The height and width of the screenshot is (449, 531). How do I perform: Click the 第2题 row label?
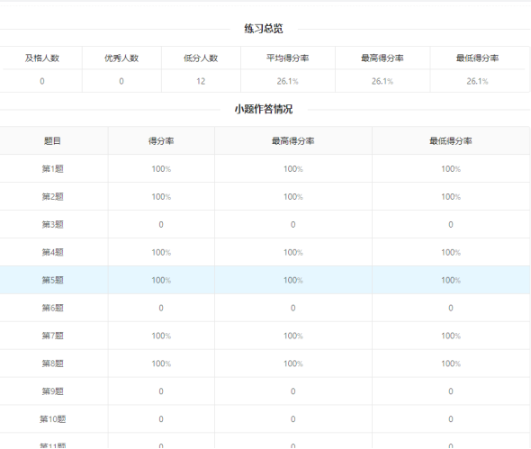[52, 196]
